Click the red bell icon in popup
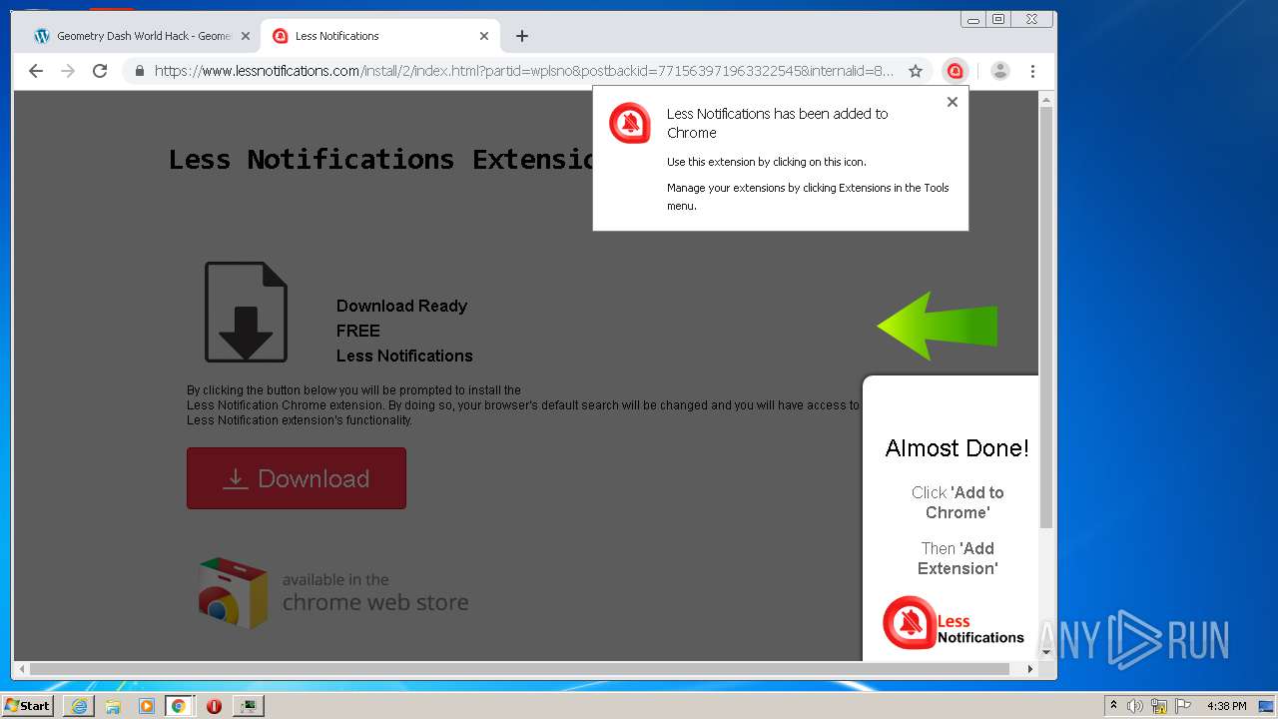 (630, 124)
